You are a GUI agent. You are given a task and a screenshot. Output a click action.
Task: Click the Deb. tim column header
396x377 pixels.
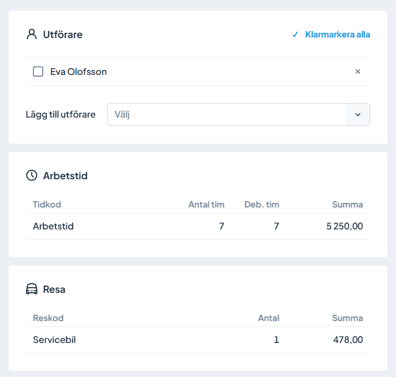pyautogui.click(x=261, y=205)
